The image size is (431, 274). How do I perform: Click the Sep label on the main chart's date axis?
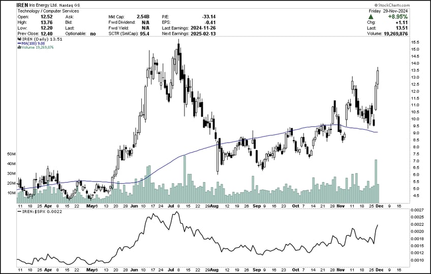[x=257, y=205]
